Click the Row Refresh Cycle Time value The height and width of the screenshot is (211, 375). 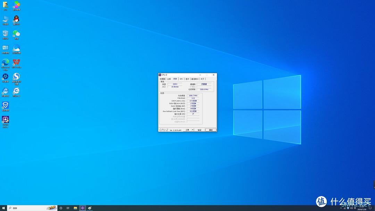pos(193,111)
